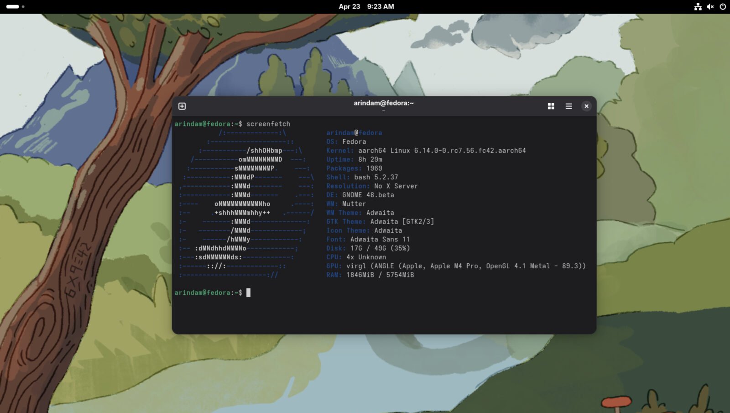Open the system status menu from top bar
The height and width of the screenshot is (413, 730).
709,6
